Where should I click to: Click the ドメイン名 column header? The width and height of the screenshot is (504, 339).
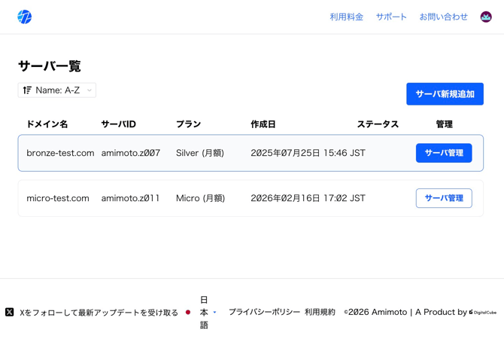pos(47,124)
